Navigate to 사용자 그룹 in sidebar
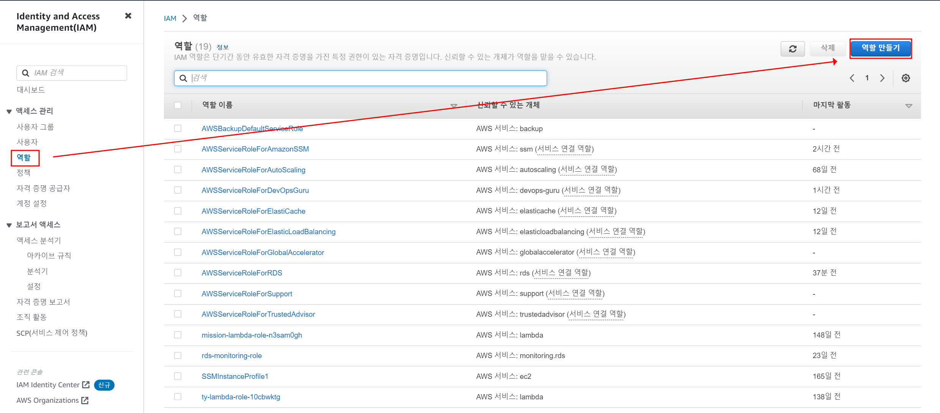 pos(35,127)
